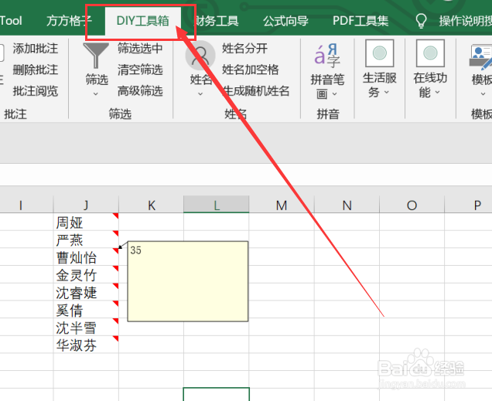The image size is (492, 401).
Task: Click the 生活服务 icon
Action: click(x=379, y=53)
